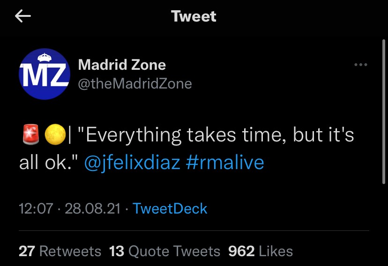The image size is (388, 266).
Task: Go back using the left arrow
Action: click(23, 16)
